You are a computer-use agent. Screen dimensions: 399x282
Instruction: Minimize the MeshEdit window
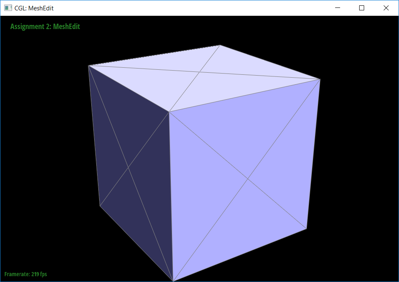338,8
